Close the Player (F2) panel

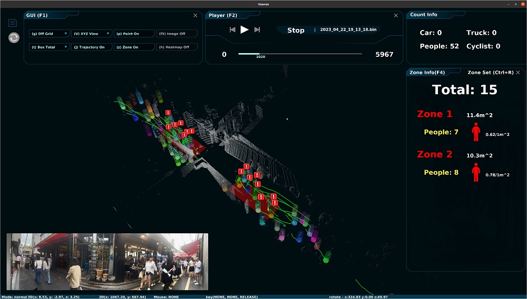click(396, 15)
